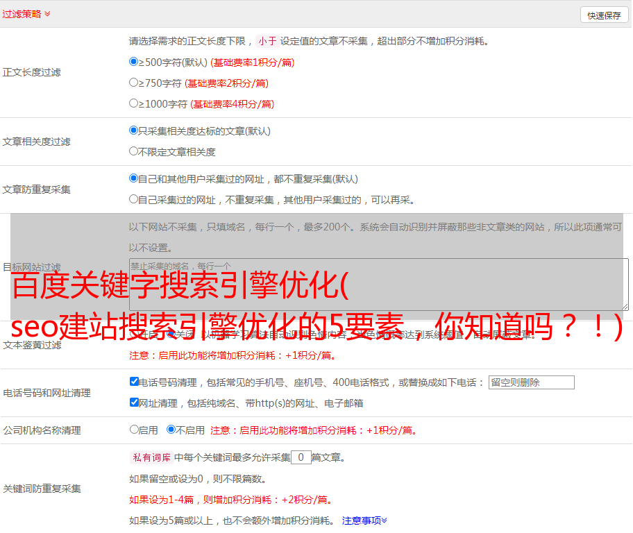633x533 pixels.
Task: Click the red text (基础费率2积分/篇)
Action: coord(226,83)
